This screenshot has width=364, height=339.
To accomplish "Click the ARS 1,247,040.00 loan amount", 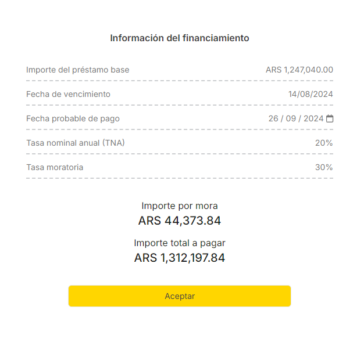I will 299,70.
